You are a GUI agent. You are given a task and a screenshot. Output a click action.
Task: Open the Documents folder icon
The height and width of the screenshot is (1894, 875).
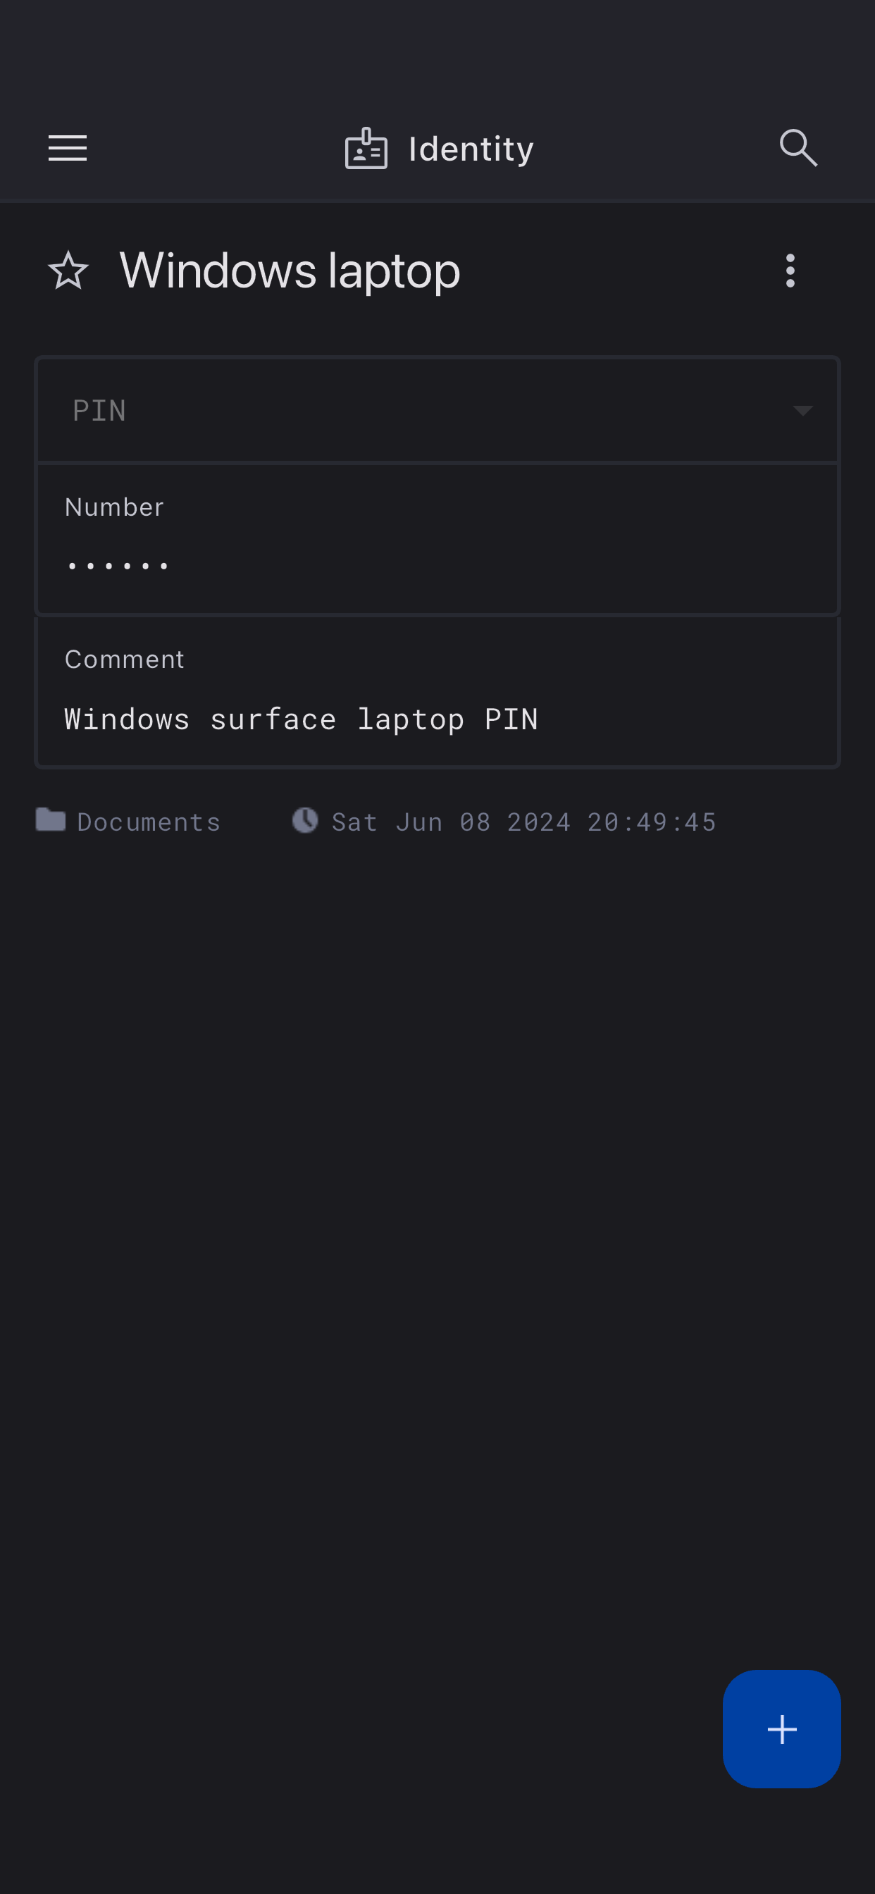coord(51,819)
